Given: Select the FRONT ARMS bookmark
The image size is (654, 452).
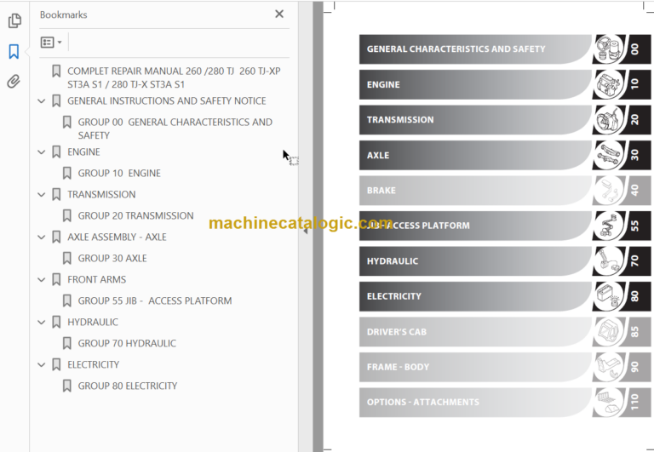Looking at the screenshot, I should point(96,280).
